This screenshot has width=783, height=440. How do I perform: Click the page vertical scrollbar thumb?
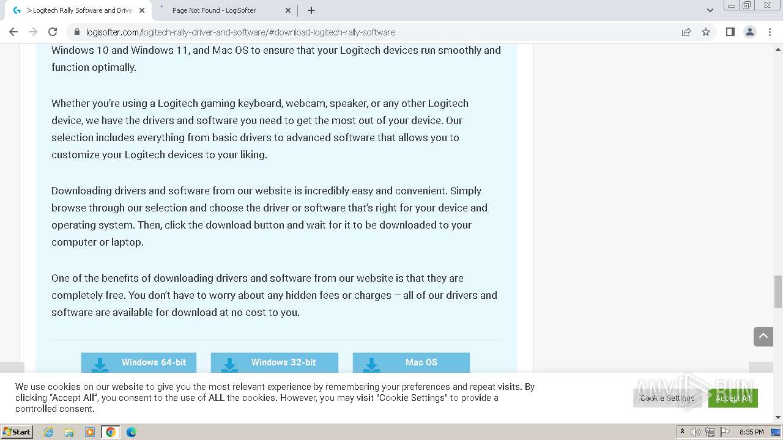777,291
